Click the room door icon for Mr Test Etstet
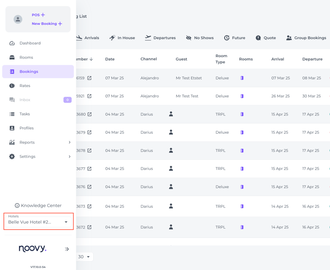This screenshot has width=330, height=270. click(x=242, y=78)
